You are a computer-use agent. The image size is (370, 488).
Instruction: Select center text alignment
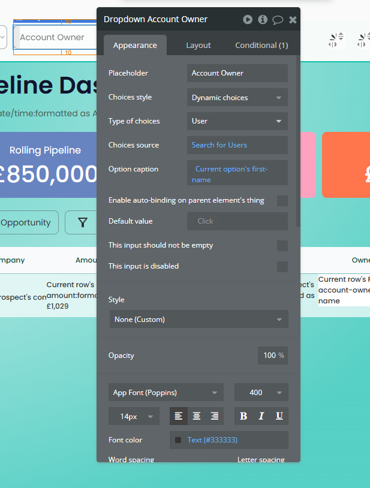(197, 416)
